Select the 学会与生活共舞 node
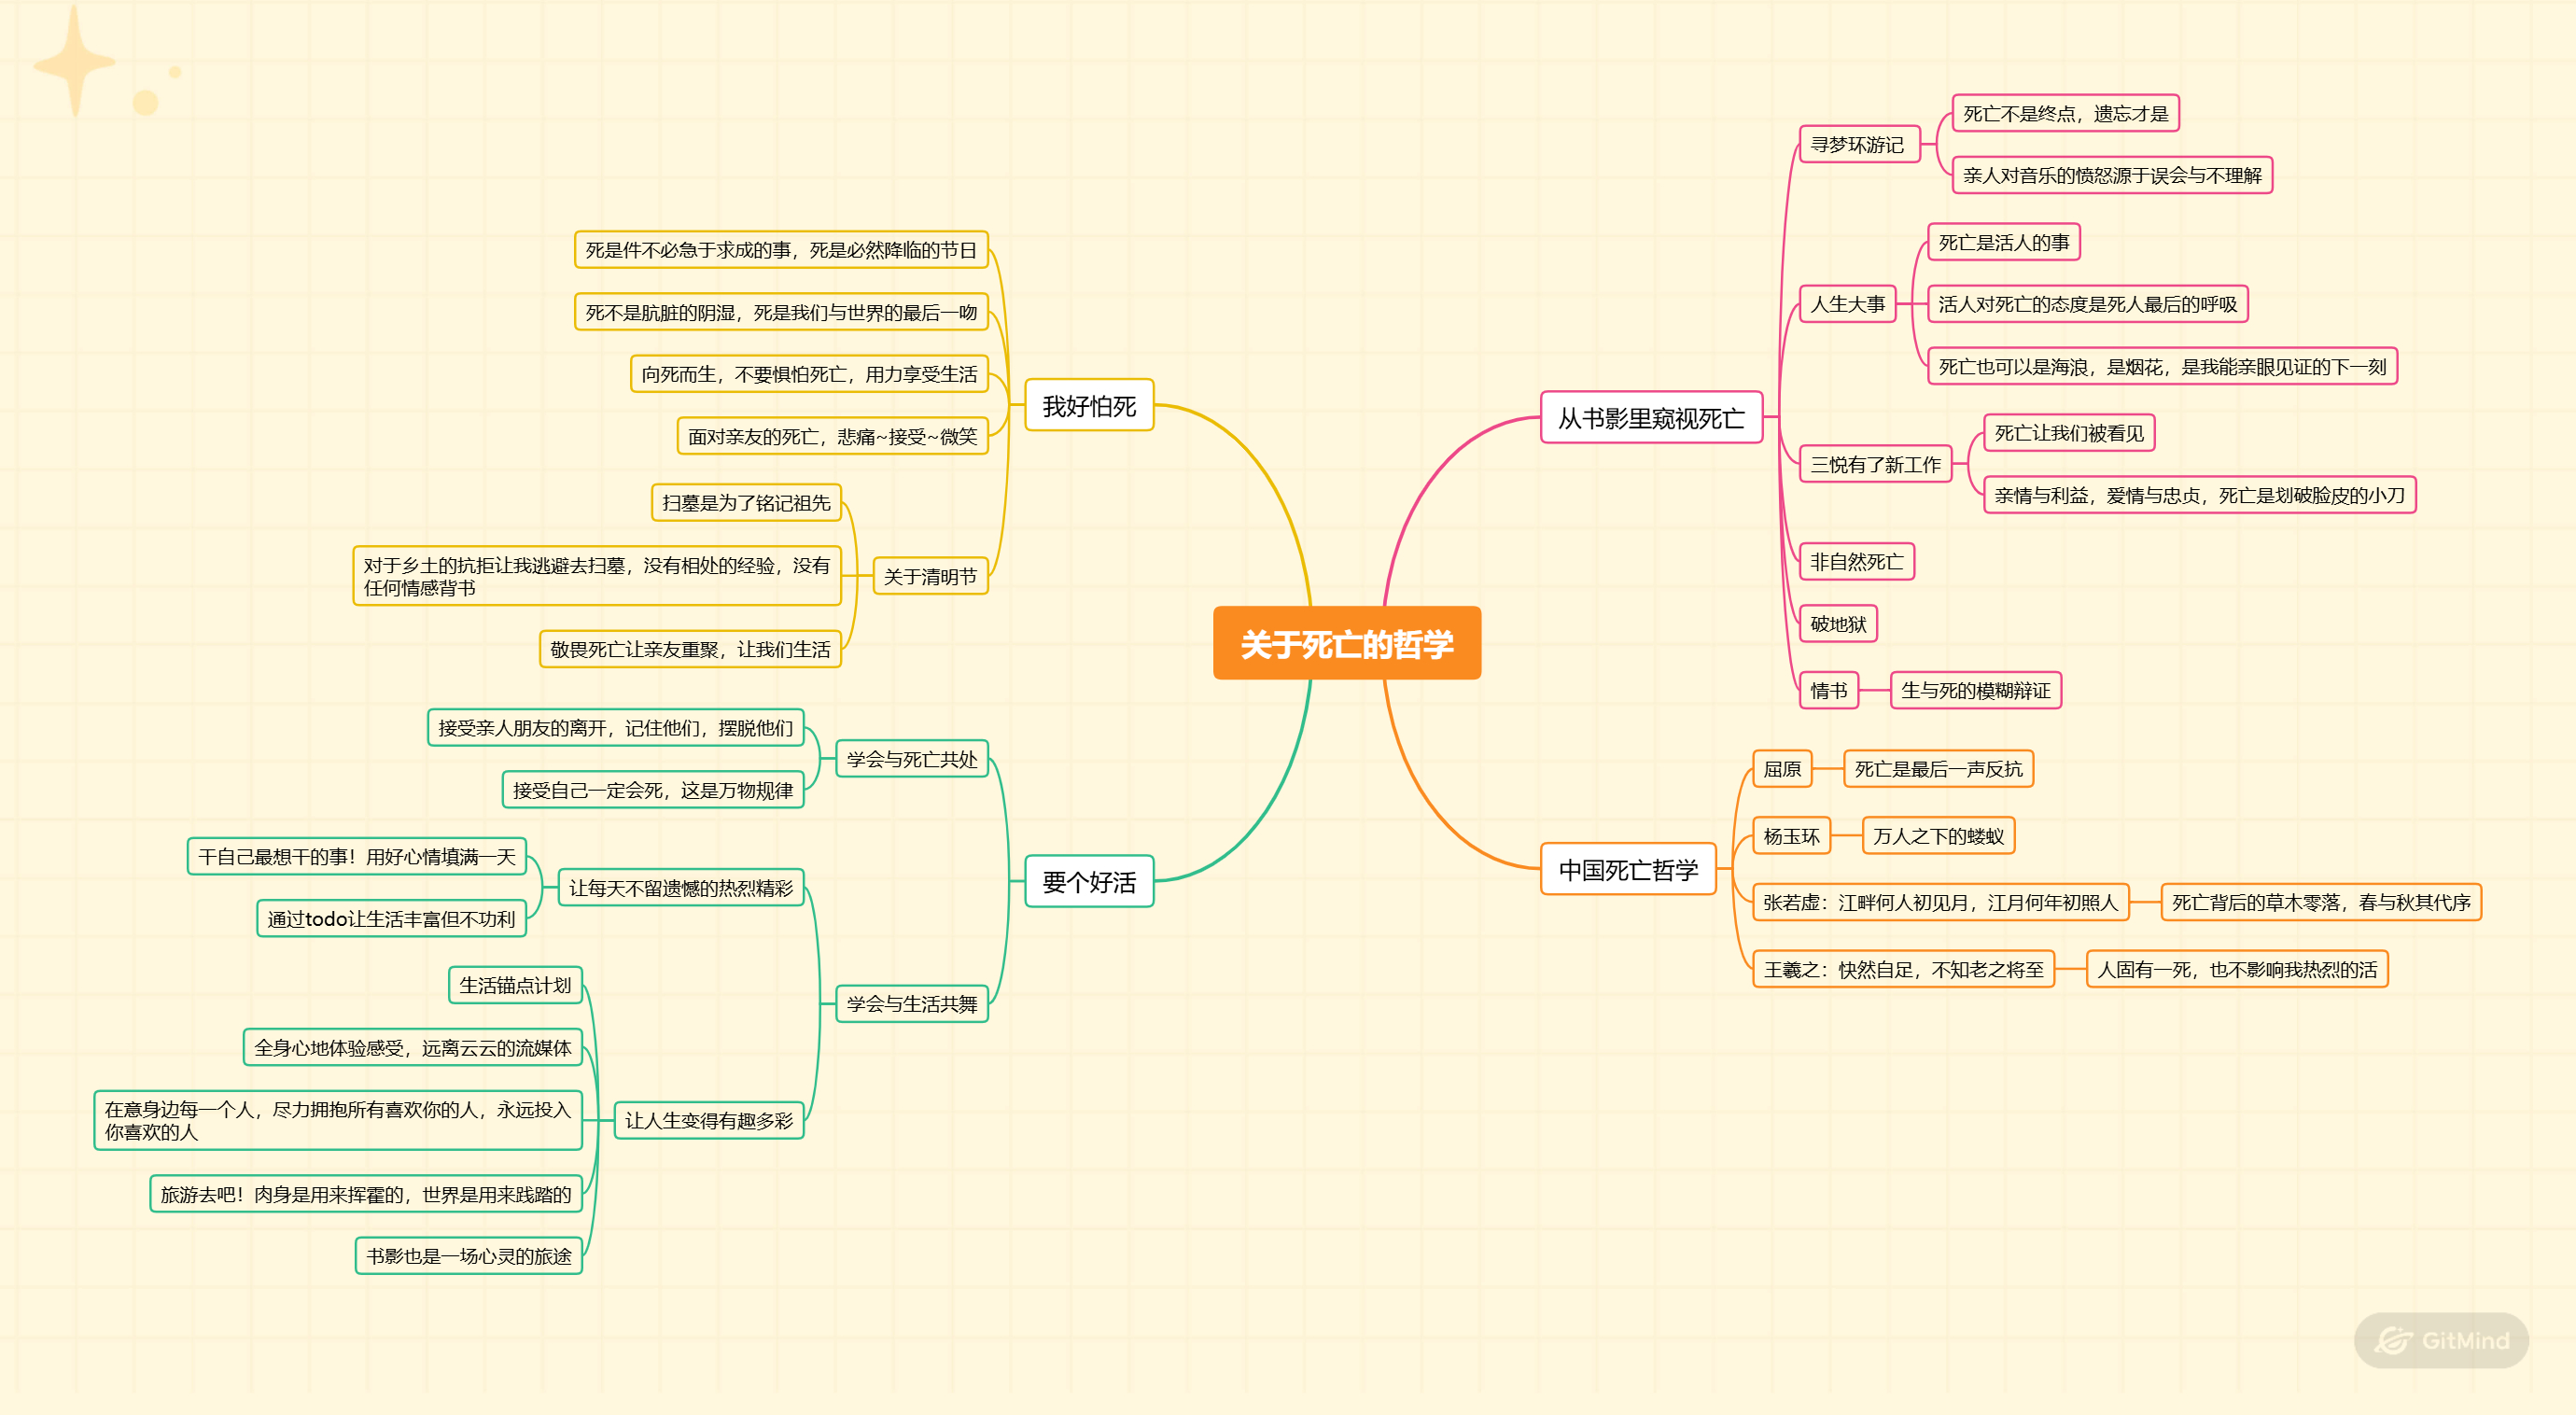The width and height of the screenshot is (2576, 1415). [x=911, y=1003]
